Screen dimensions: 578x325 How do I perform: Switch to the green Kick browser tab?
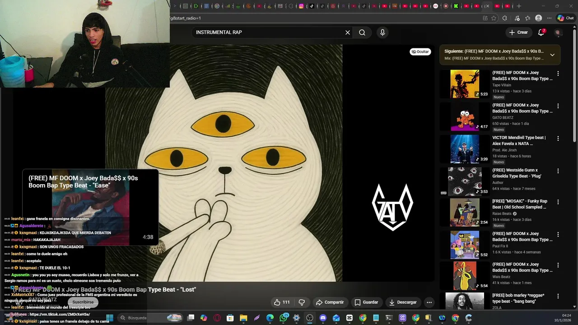(x=456, y=6)
